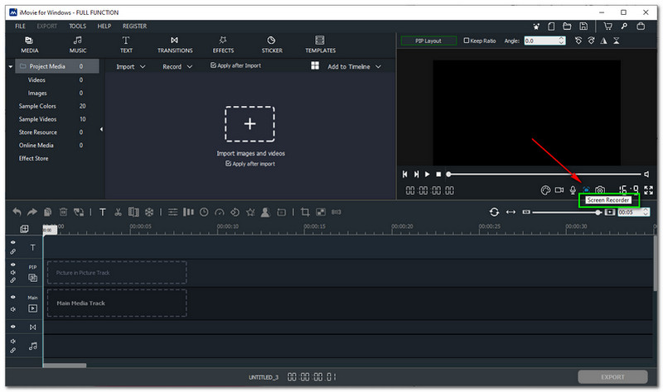This screenshot has height=392, width=663.
Task: Toggle visibility eye on PIP track
Action: 12,266
